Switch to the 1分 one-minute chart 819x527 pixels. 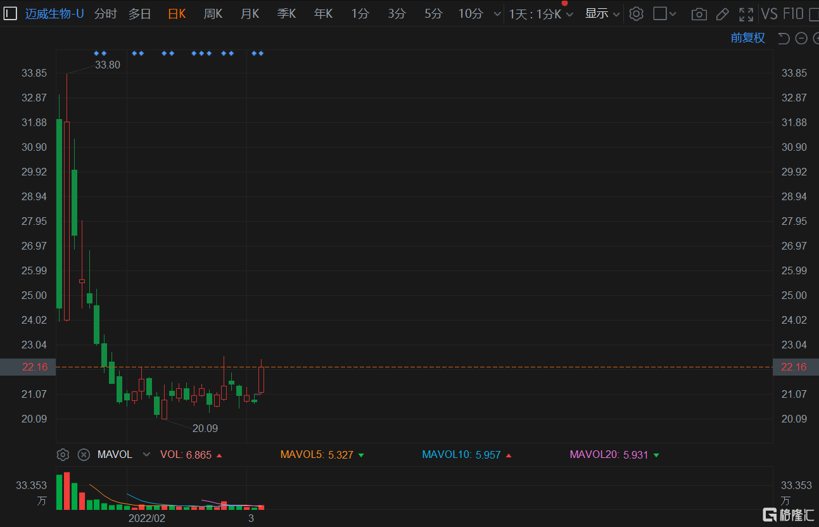point(360,13)
